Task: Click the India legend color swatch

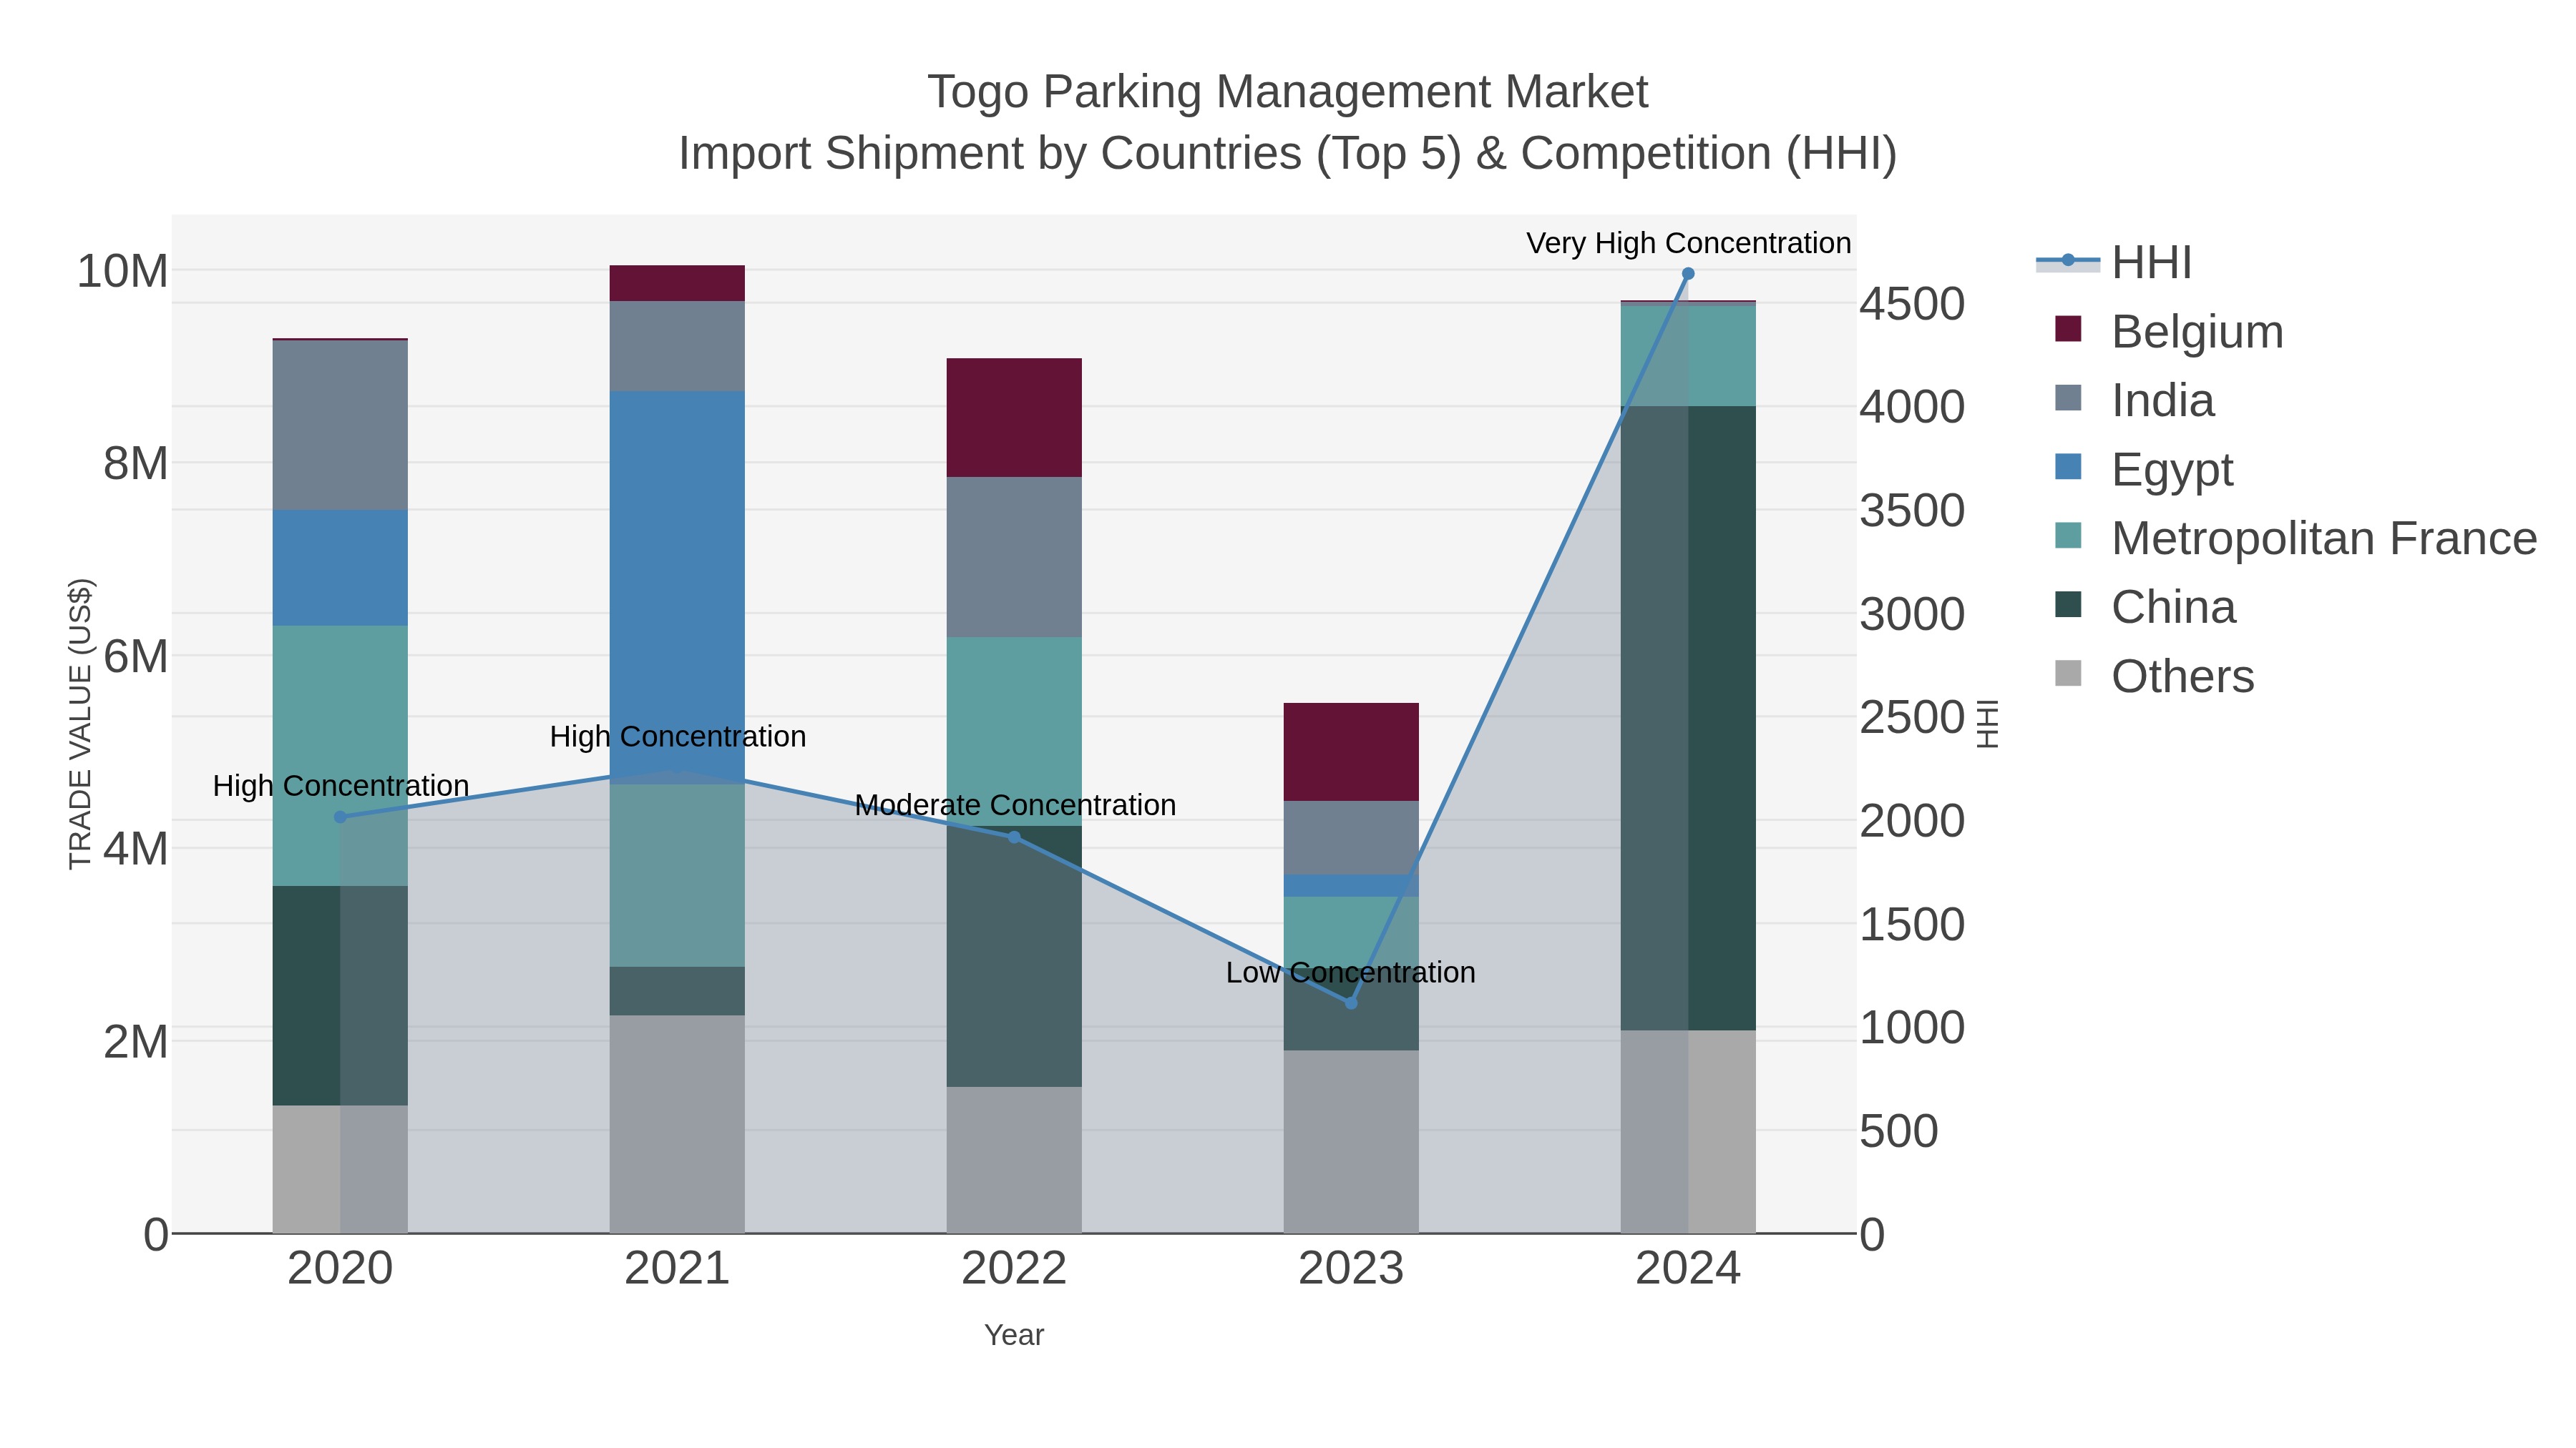Action: (2068, 398)
